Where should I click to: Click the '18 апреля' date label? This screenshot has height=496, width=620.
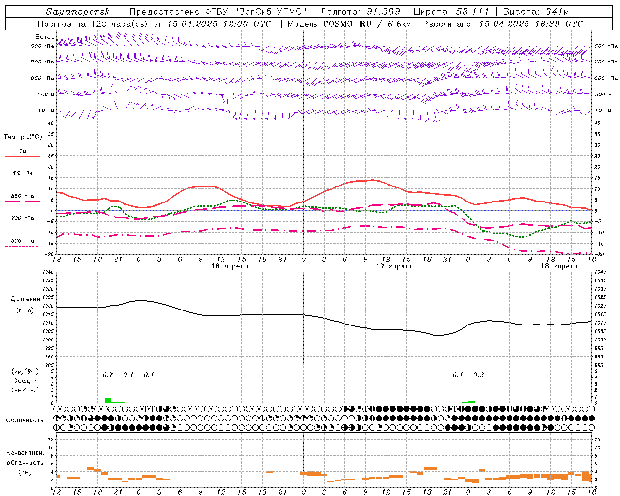(x=559, y=266)
